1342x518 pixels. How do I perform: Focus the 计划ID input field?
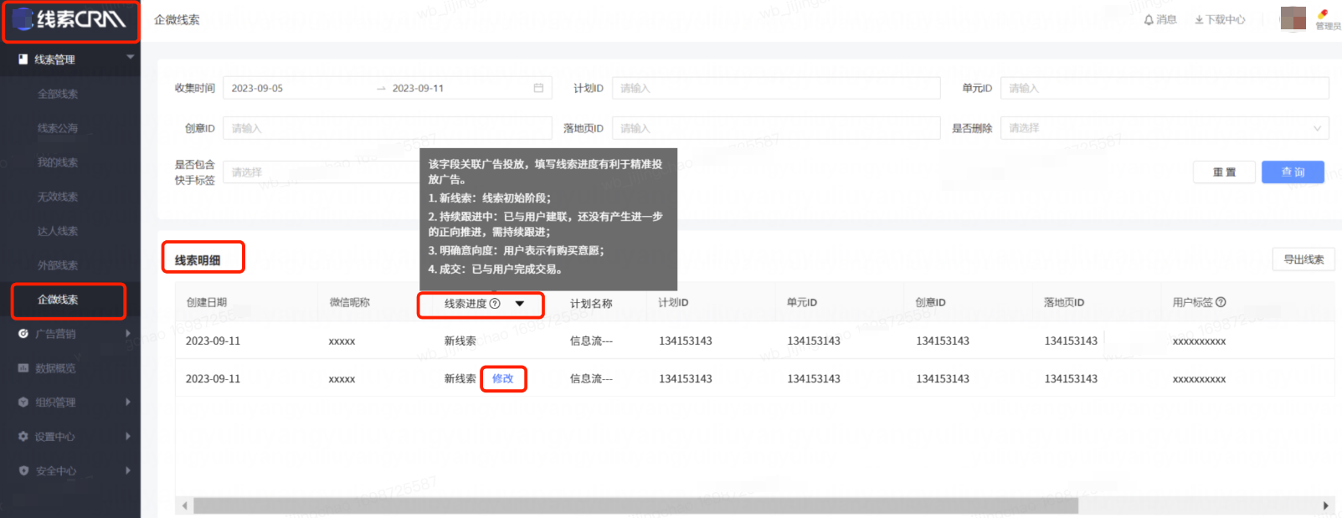click(x=776, y=88)
